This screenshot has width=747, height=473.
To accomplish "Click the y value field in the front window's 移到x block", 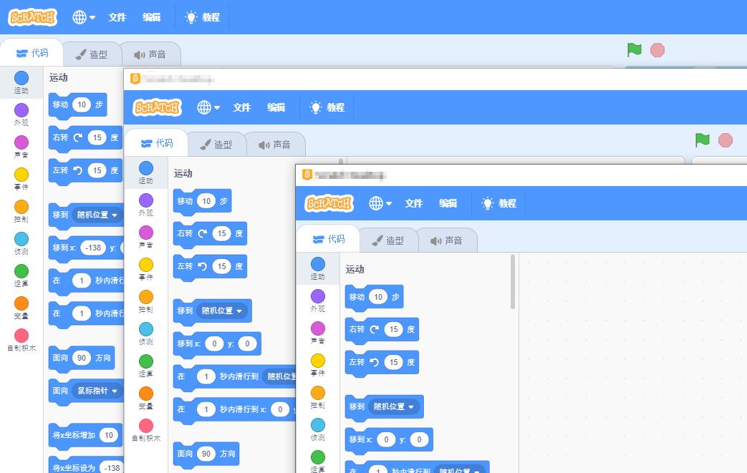I will point(419,439).
